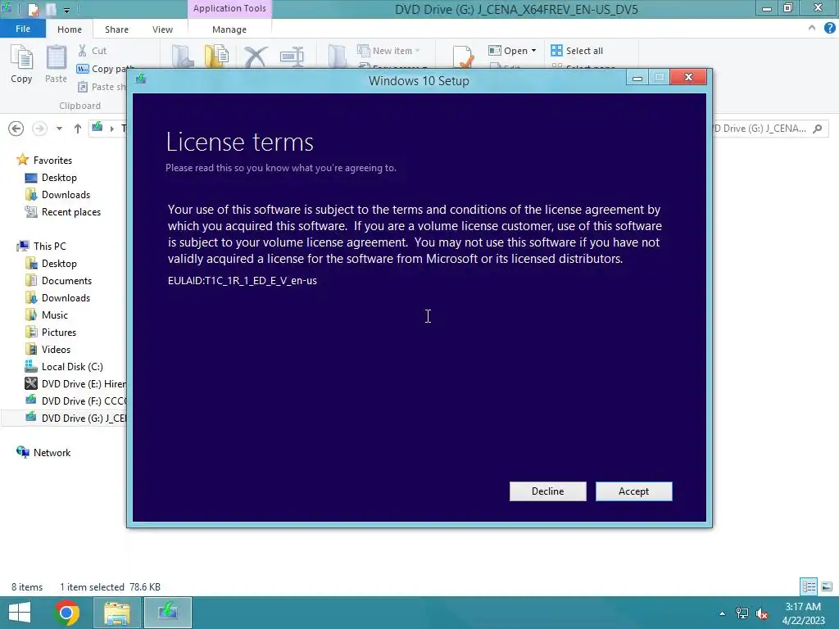Switch to the View ribbon tab
The height and width of the screenshot is (629, 839).
[162, 29]
